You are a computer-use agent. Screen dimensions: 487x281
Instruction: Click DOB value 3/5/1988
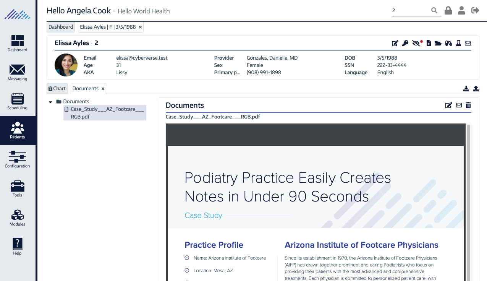[x=387, y=58]
